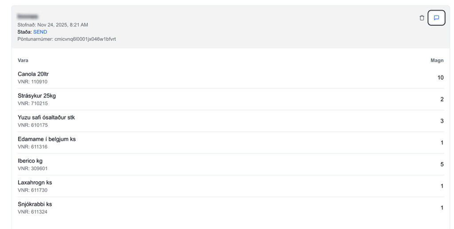Choose the Edamame í belgjum ks item
Image resolution: width=454 pixels, height=229 pixels.
[47, 139]
